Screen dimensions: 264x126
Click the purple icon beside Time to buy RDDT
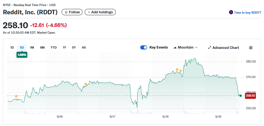click(231, 12)
